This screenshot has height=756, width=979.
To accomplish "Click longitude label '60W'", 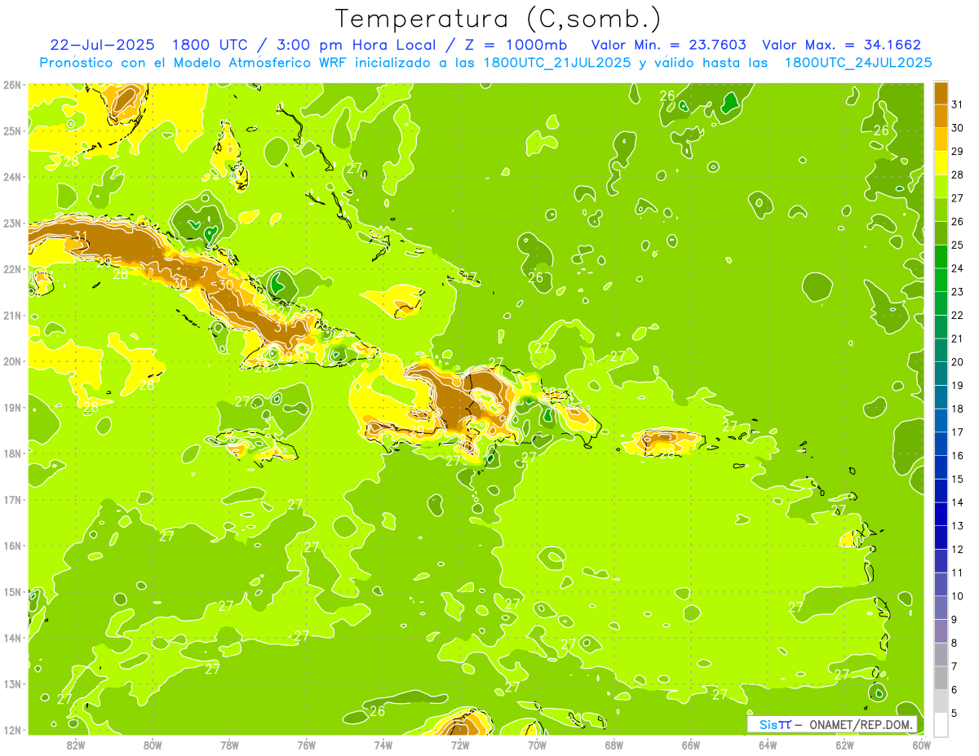I will 922,745.
